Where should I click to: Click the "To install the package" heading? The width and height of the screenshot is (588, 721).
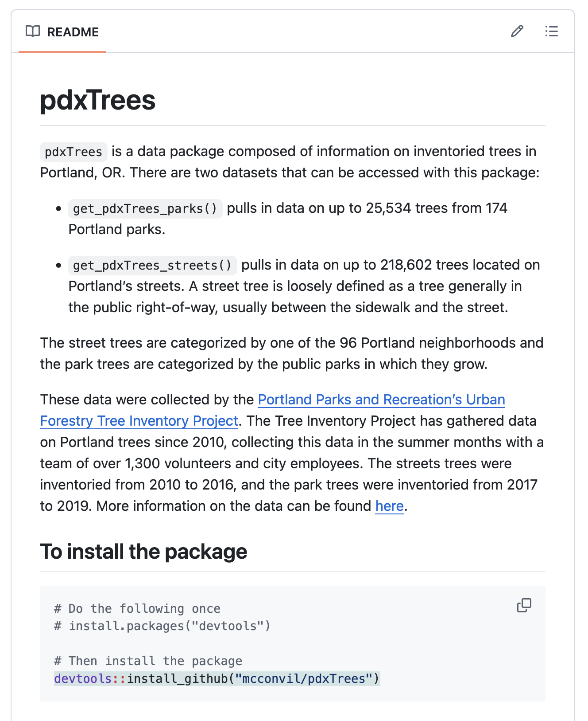click(143, 552)
